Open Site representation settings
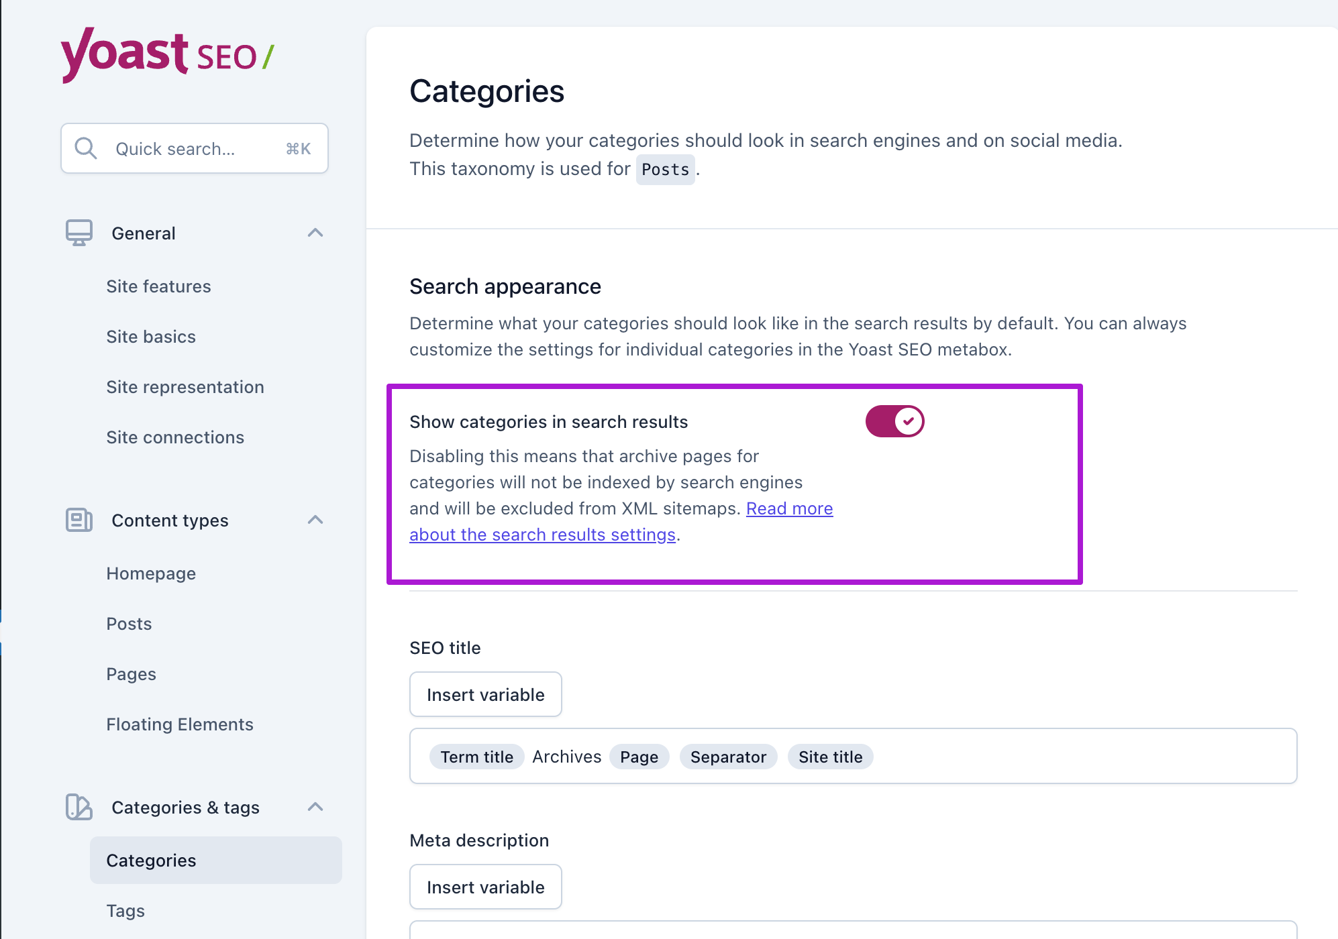The width and height of the screenshot is (1338, 939). pos(185,387)
